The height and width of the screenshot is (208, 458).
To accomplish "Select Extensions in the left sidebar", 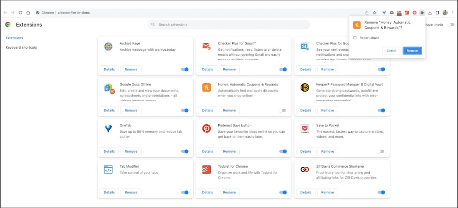I will [14, 38].
